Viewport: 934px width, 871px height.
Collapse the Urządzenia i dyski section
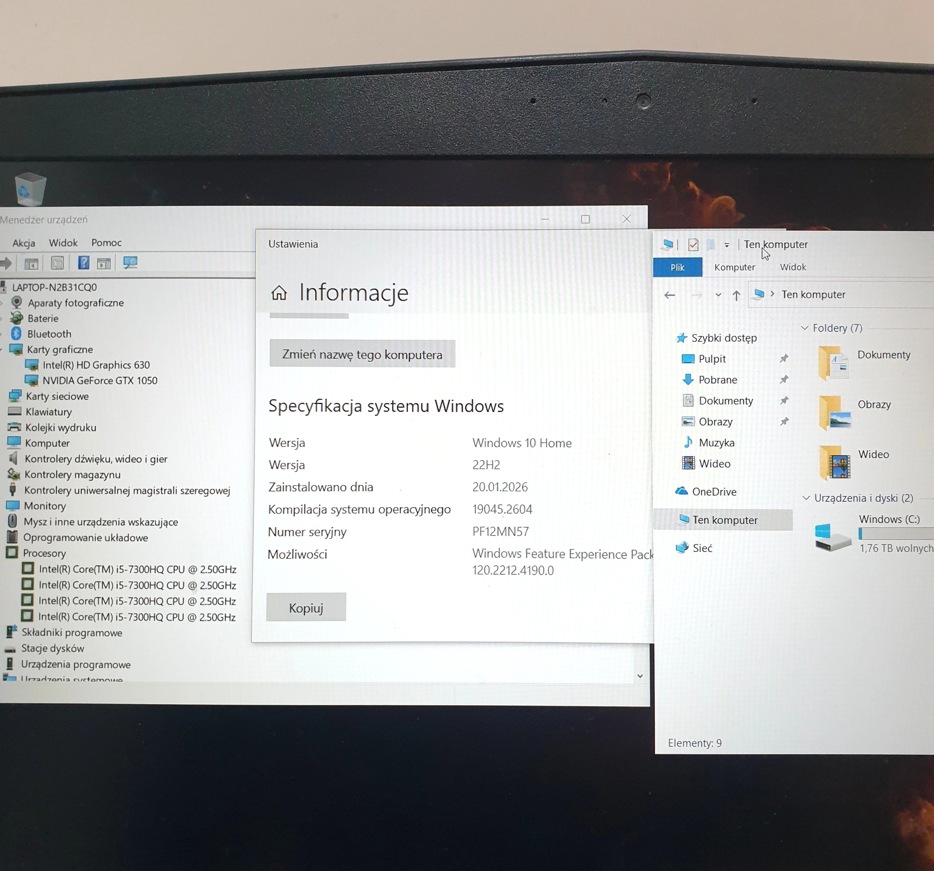807,498
